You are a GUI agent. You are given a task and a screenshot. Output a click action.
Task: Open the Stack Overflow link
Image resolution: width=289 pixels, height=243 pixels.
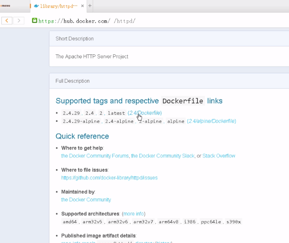tap(219, 156)
